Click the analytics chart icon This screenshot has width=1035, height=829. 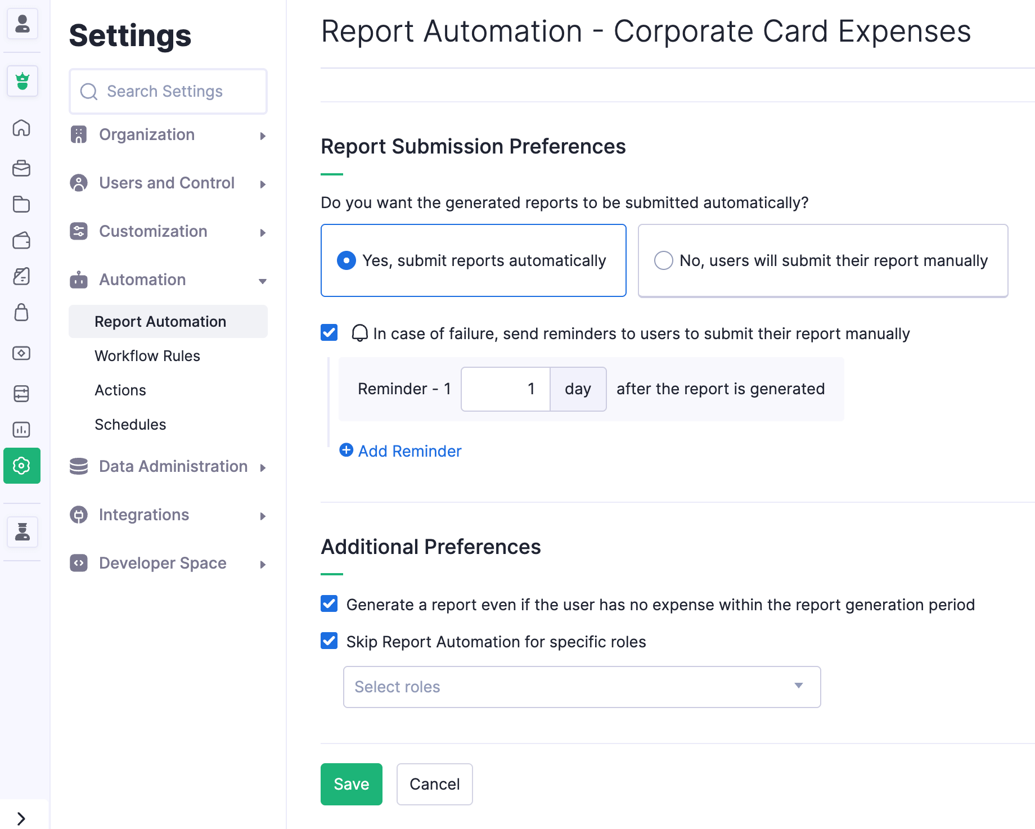click(21, 430)
